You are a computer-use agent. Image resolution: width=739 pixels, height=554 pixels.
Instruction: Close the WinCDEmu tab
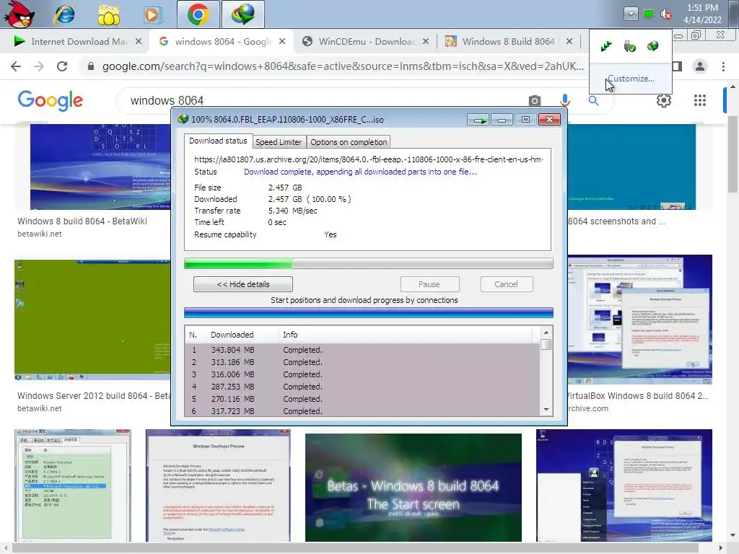426,41
